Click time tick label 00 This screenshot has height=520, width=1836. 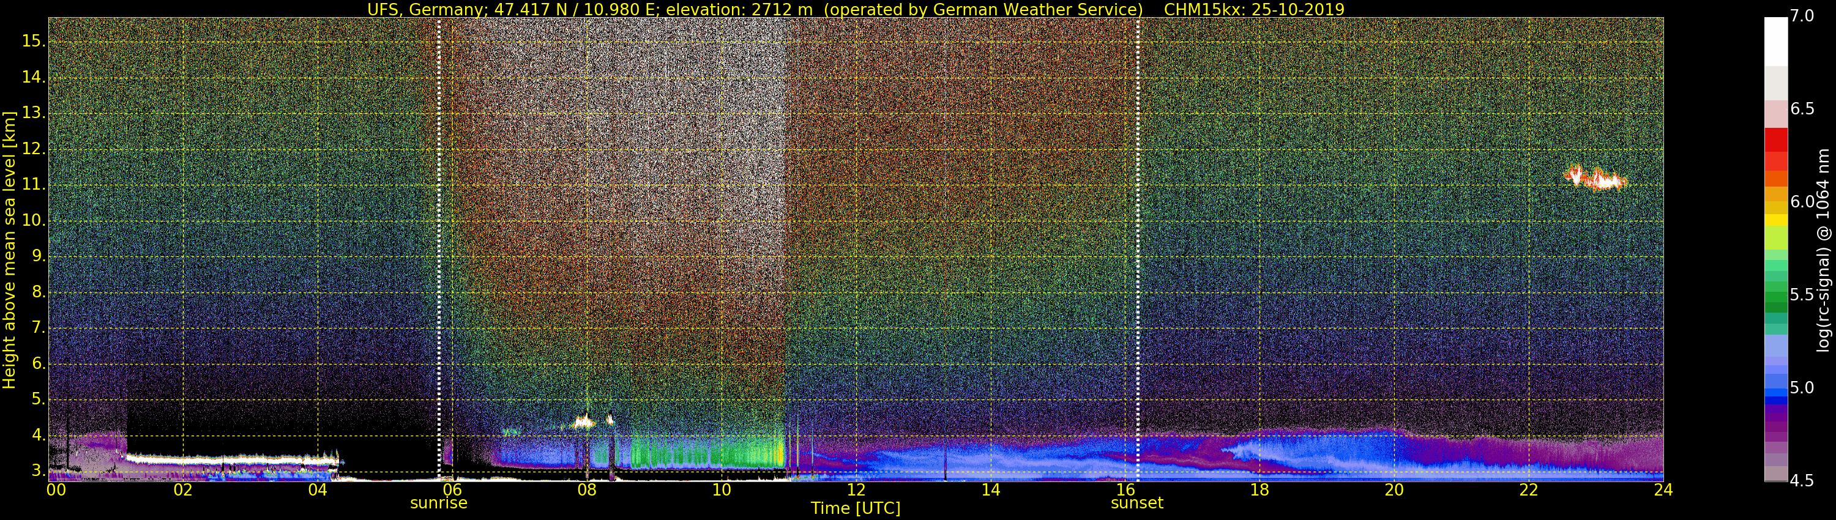(x=56, y=490)
